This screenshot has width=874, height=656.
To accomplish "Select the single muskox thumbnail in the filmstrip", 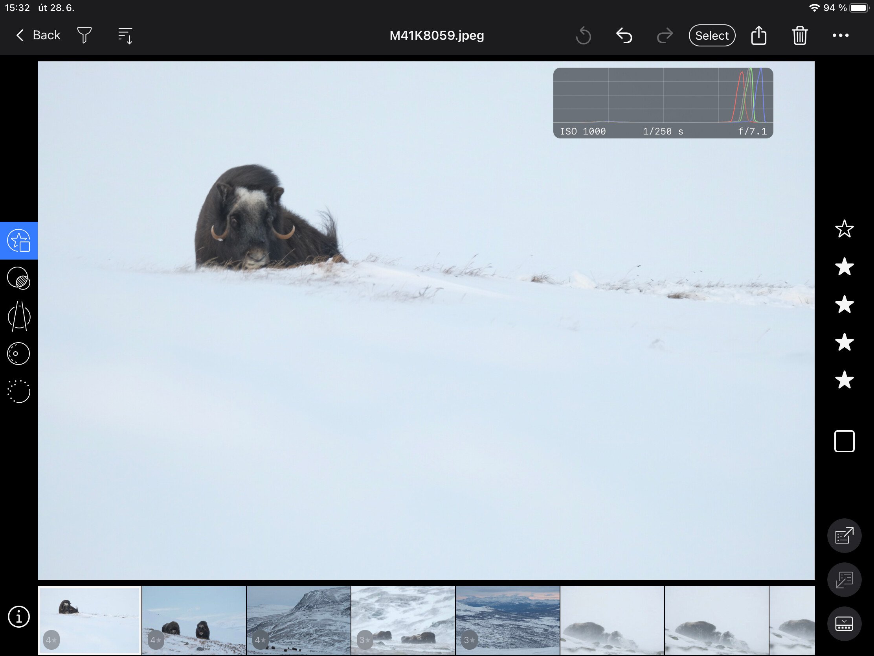I will [x=90, y=620].
